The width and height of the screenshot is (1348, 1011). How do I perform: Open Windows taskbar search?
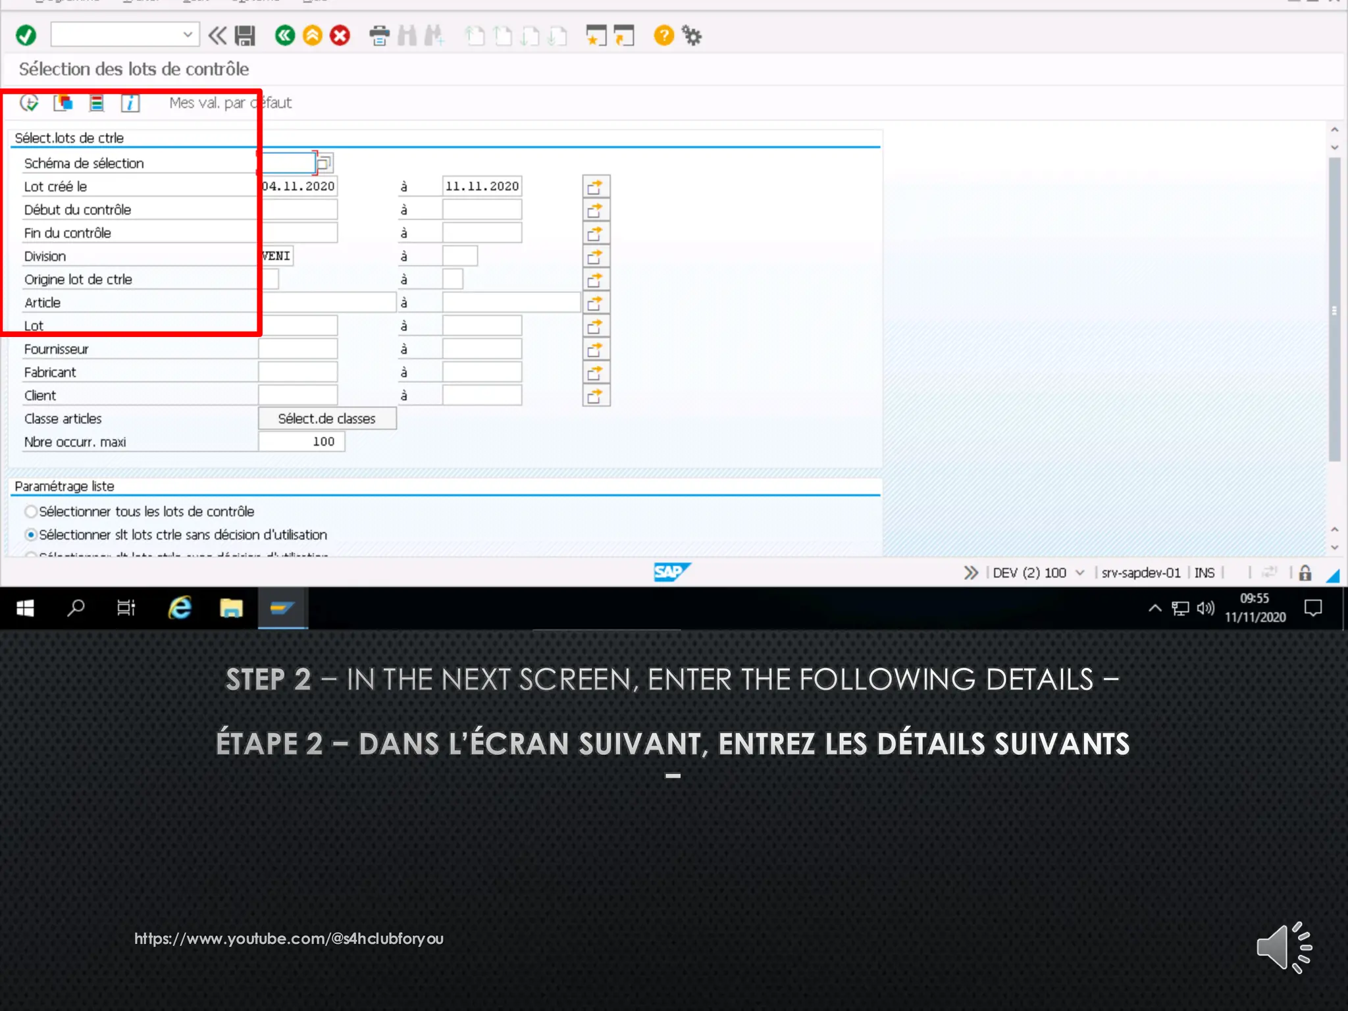pyautogui.click(x=76, y=608)
